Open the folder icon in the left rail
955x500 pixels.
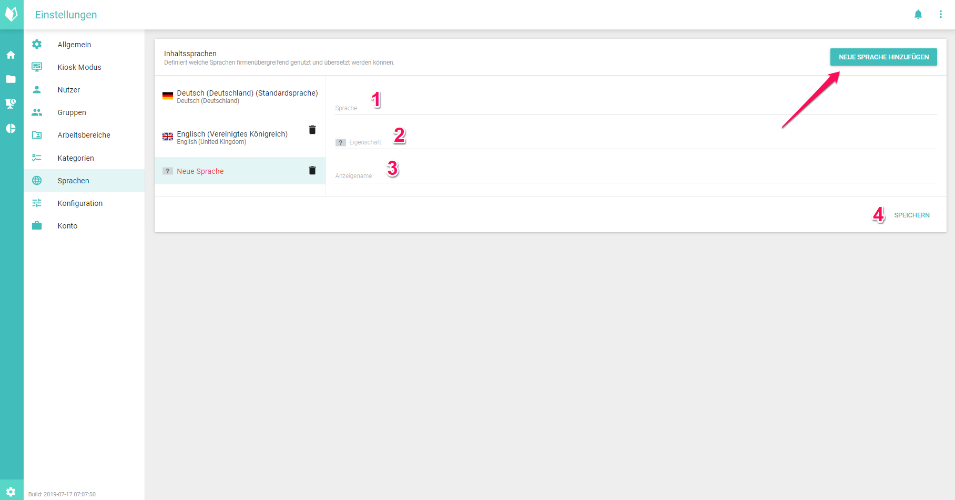tap(11, 79)
